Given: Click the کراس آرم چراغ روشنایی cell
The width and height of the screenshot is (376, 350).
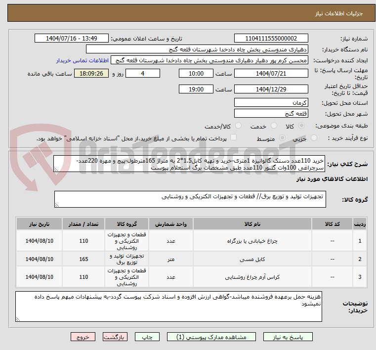Looking at the screenshot, I should [x=252, y=277].
